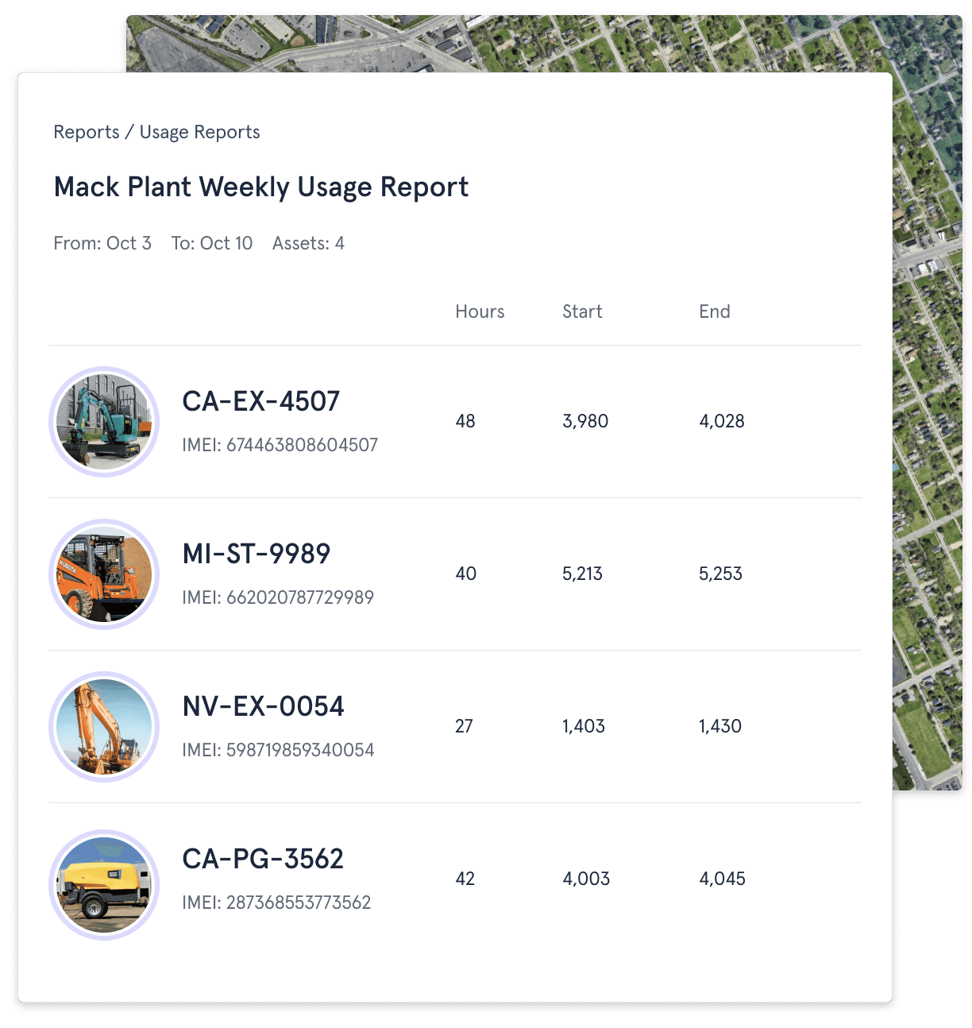This screenshot has width=972, height=1028.
Task: Sort by the Hours column header
Action: click(479, 311)
